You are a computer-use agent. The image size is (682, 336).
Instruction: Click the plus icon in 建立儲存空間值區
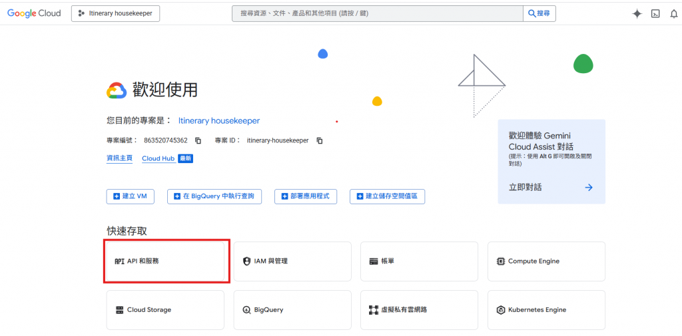click(360, 196)
